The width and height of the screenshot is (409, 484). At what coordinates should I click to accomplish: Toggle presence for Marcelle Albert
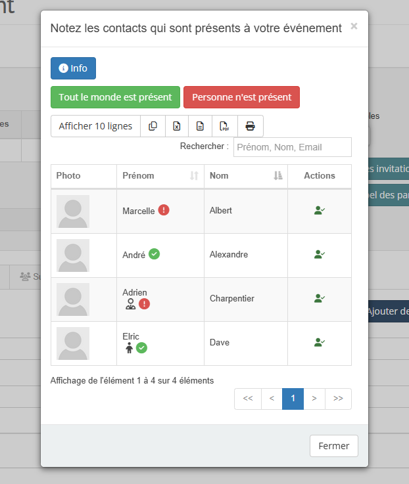pos(320,211)
